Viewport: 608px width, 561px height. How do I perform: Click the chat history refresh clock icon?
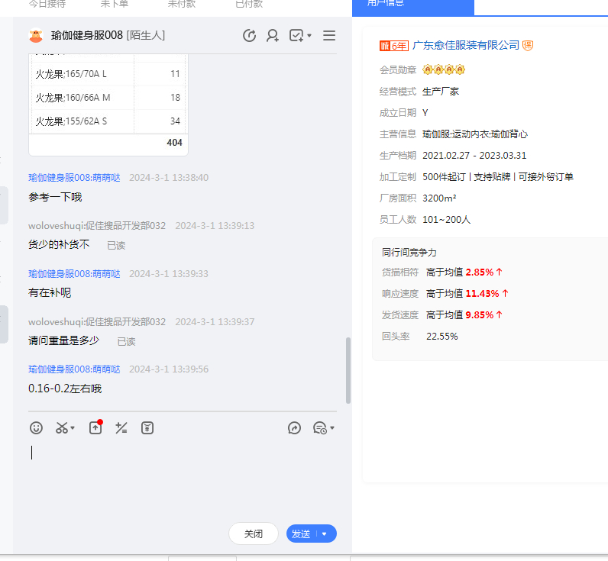point(249,36)
